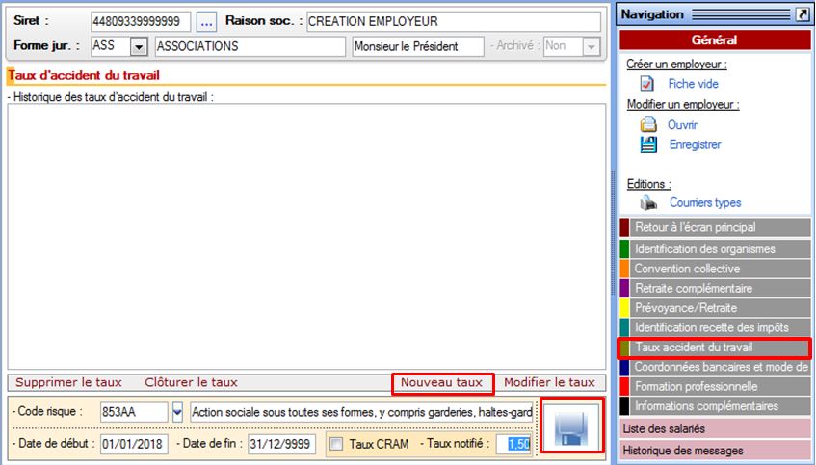Open Informations complémentaires section
The image size is (816, 465).
pos(715,406)
